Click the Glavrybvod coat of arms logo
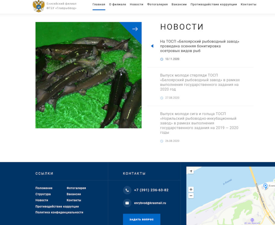 click(x=38, y=6)
